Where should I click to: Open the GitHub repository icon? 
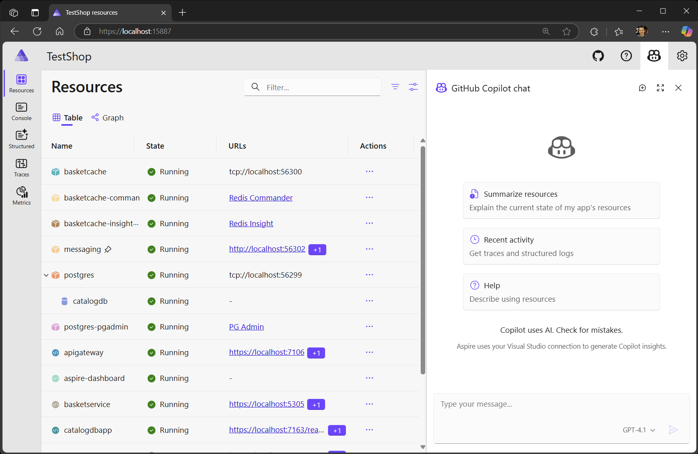coord(598,56)
